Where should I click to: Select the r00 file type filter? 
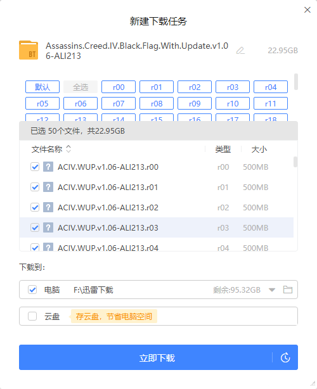click(119, 87)
